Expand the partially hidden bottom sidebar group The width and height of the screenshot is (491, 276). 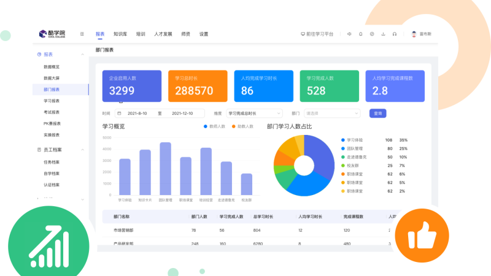82,199
